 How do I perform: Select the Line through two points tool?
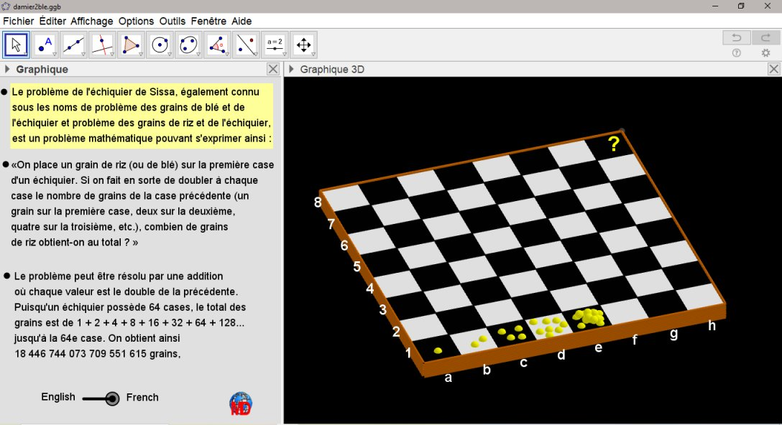[74, 45]
